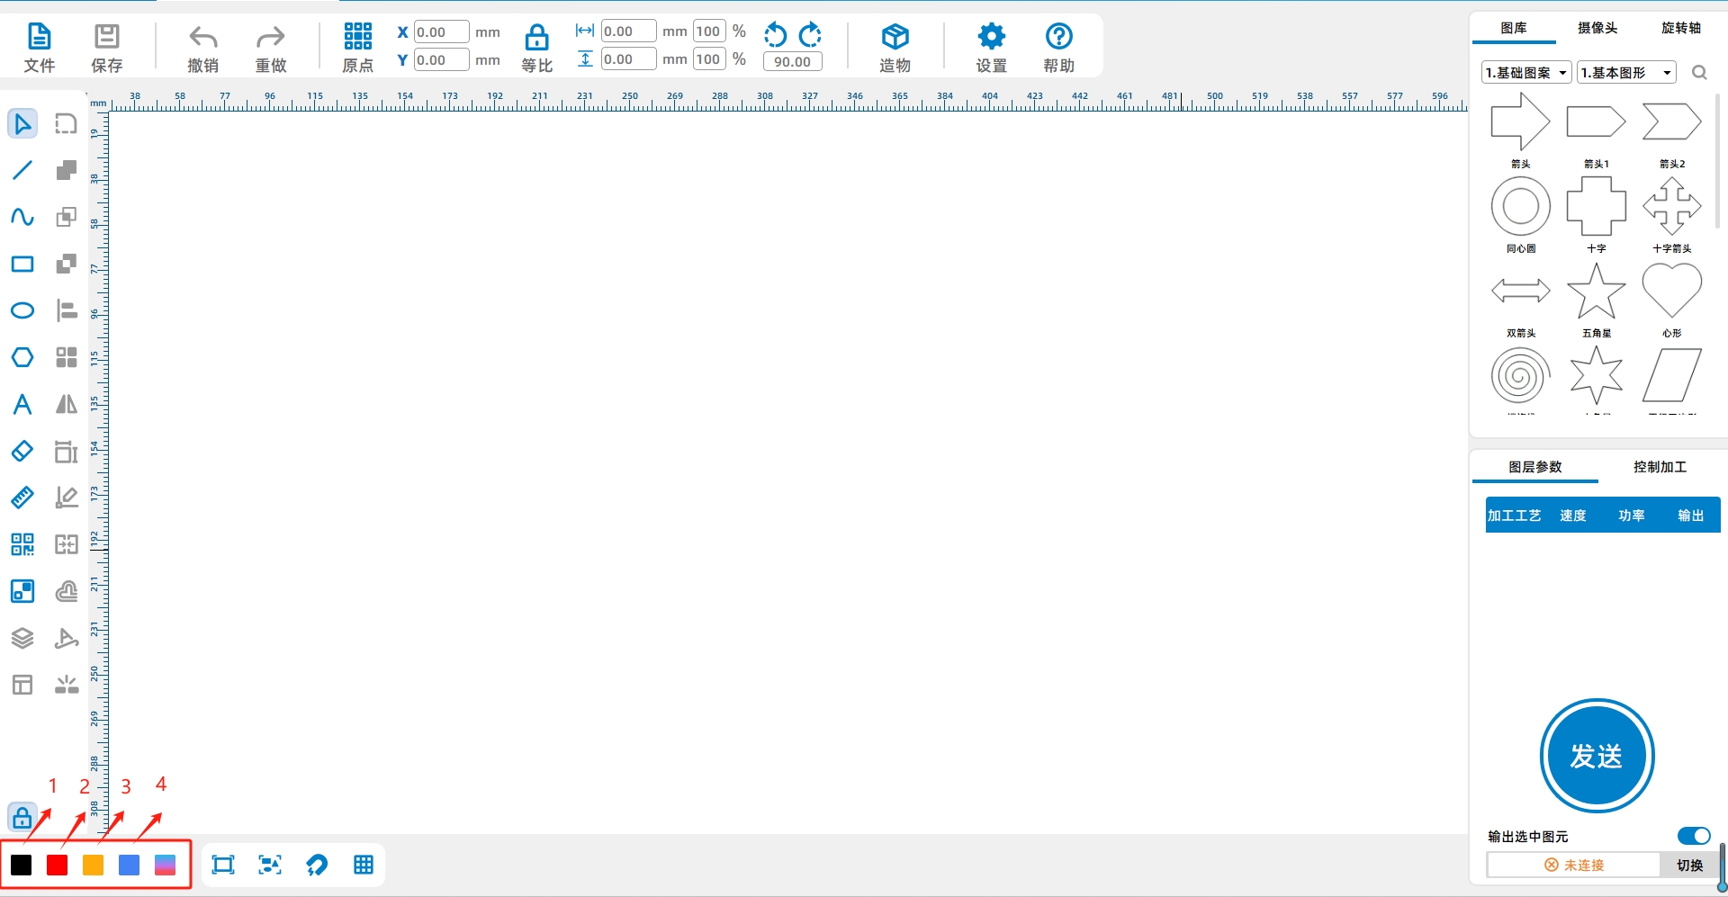
Task: Undo with the 撤销 button
Action: [x=203, y=48]
